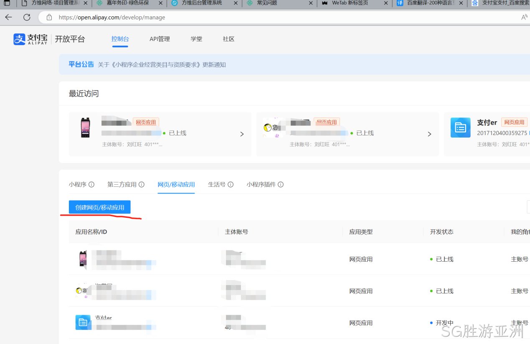Click the blue 支付er app icon in recent visits
Screen dimensions: 530x344
pos(460,127)
